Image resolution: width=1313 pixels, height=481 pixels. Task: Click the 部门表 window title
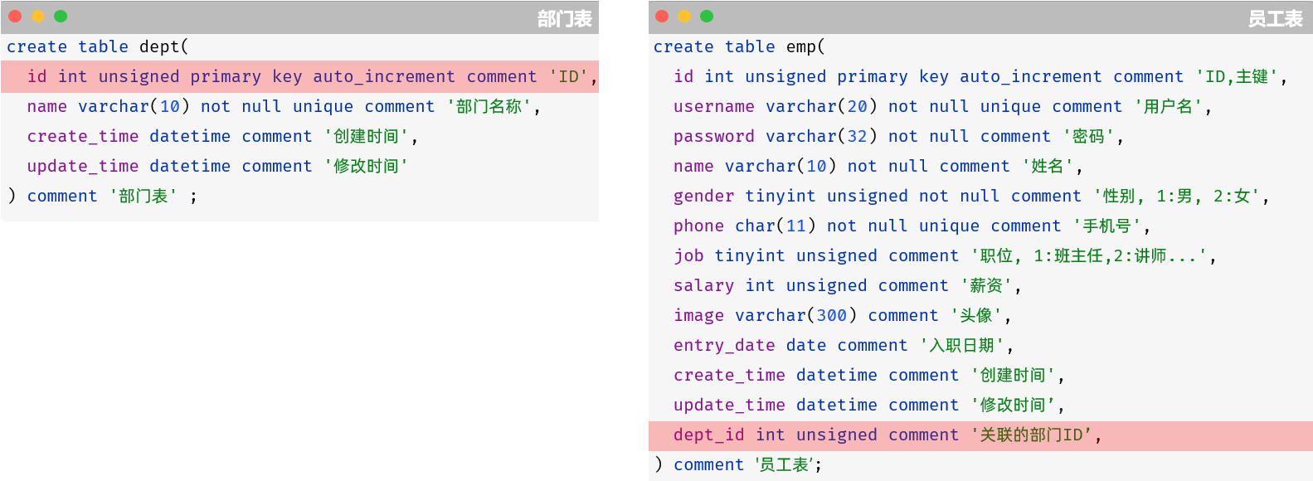click(564, 18)
